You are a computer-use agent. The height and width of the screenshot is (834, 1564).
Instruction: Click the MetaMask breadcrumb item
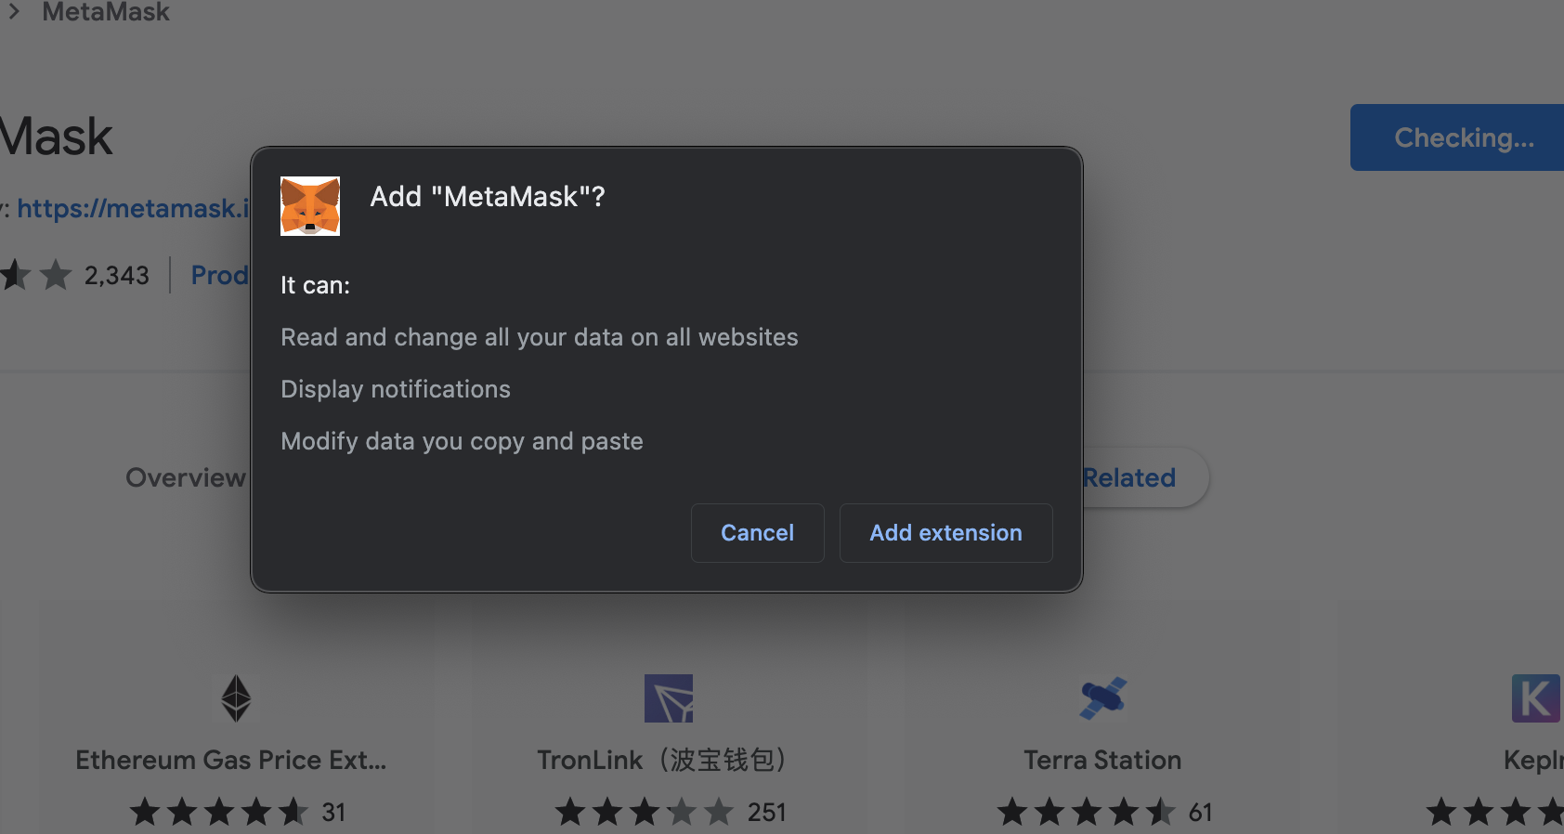coord(106,12)
